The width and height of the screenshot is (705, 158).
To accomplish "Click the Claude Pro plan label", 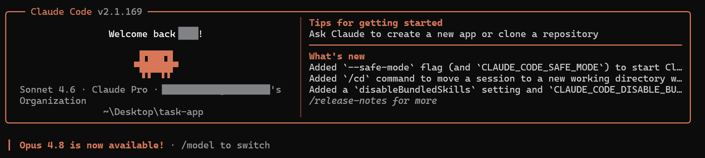I will coord(119,90).
